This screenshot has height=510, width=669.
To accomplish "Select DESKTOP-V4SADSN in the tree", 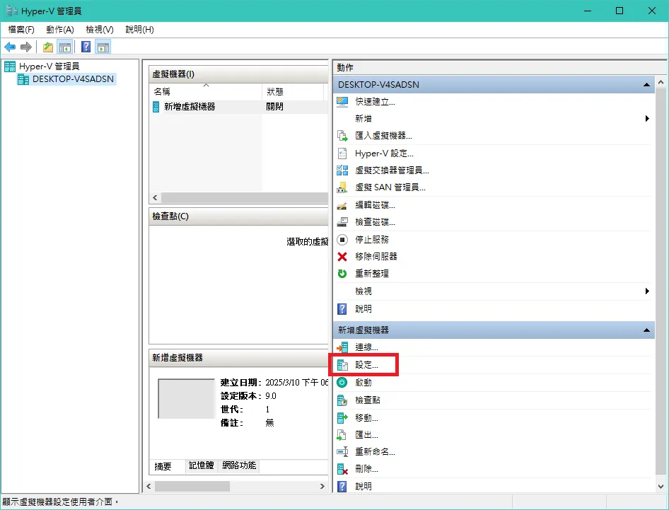I will click(73, 79).
